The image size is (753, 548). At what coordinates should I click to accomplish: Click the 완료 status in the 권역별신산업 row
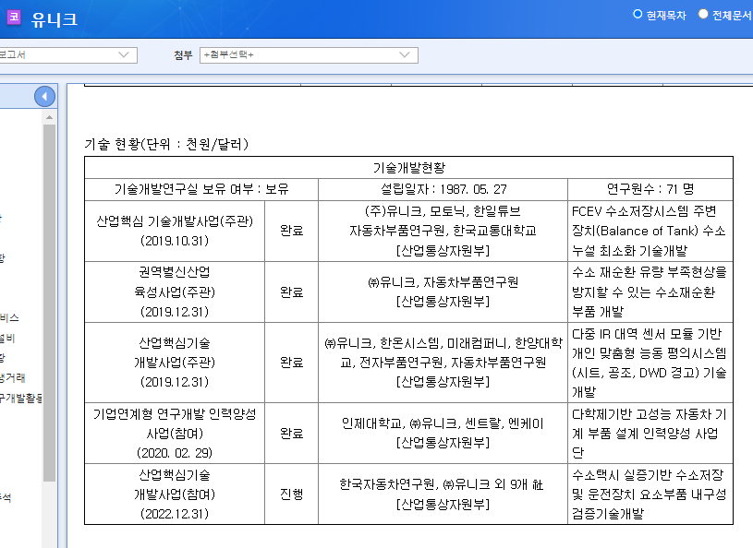point(292,292)
